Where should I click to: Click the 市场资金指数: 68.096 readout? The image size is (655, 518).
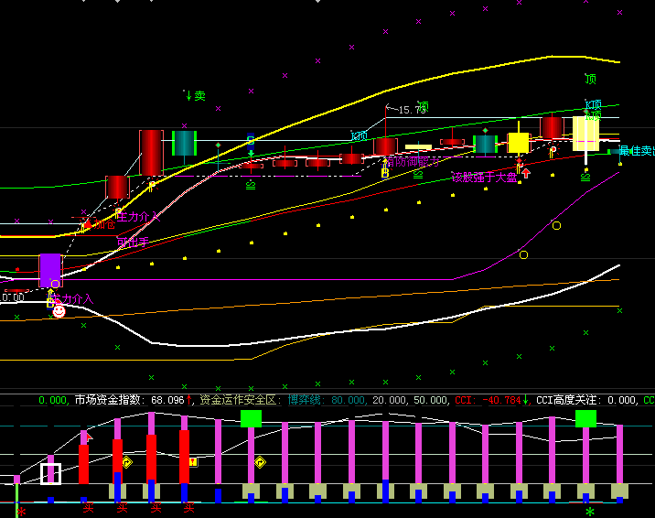click(130, 400)
